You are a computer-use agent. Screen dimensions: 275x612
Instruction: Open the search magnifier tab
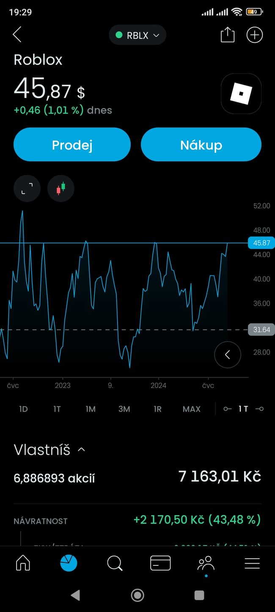pos(115,563)
